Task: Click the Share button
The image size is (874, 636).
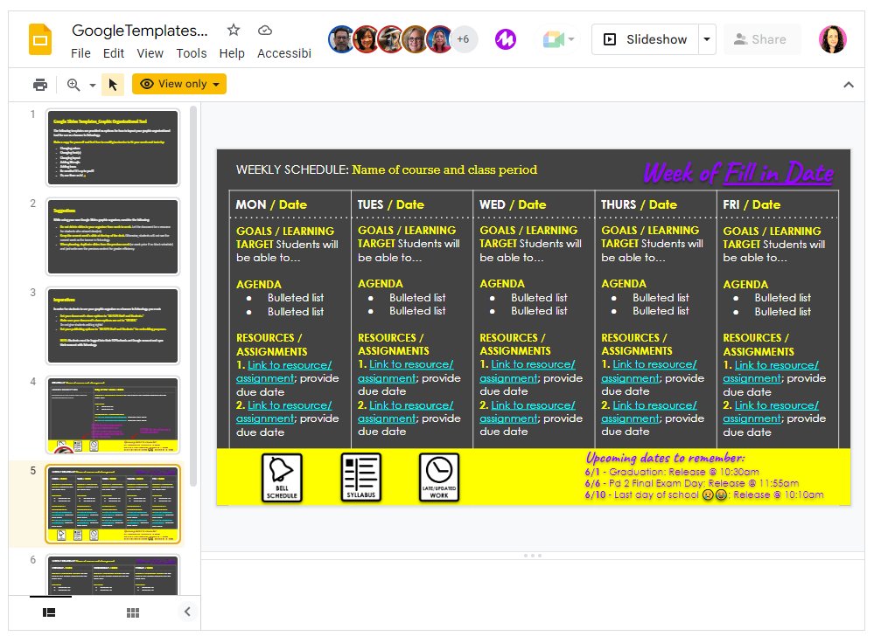Action: point(761,39)
